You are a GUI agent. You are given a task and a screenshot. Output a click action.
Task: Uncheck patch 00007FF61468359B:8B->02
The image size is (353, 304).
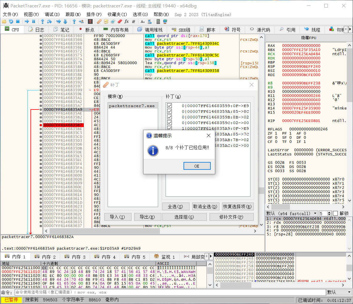point(169,117)
